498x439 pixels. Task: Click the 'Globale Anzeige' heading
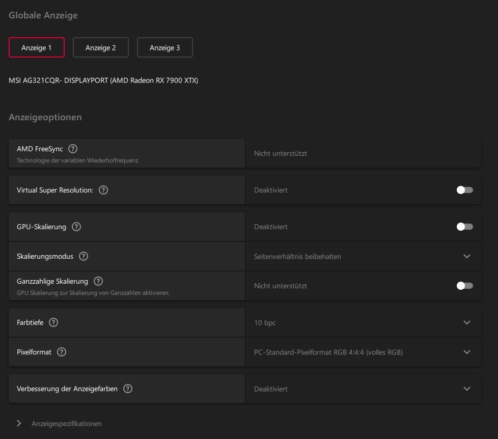tap(43, 15)
